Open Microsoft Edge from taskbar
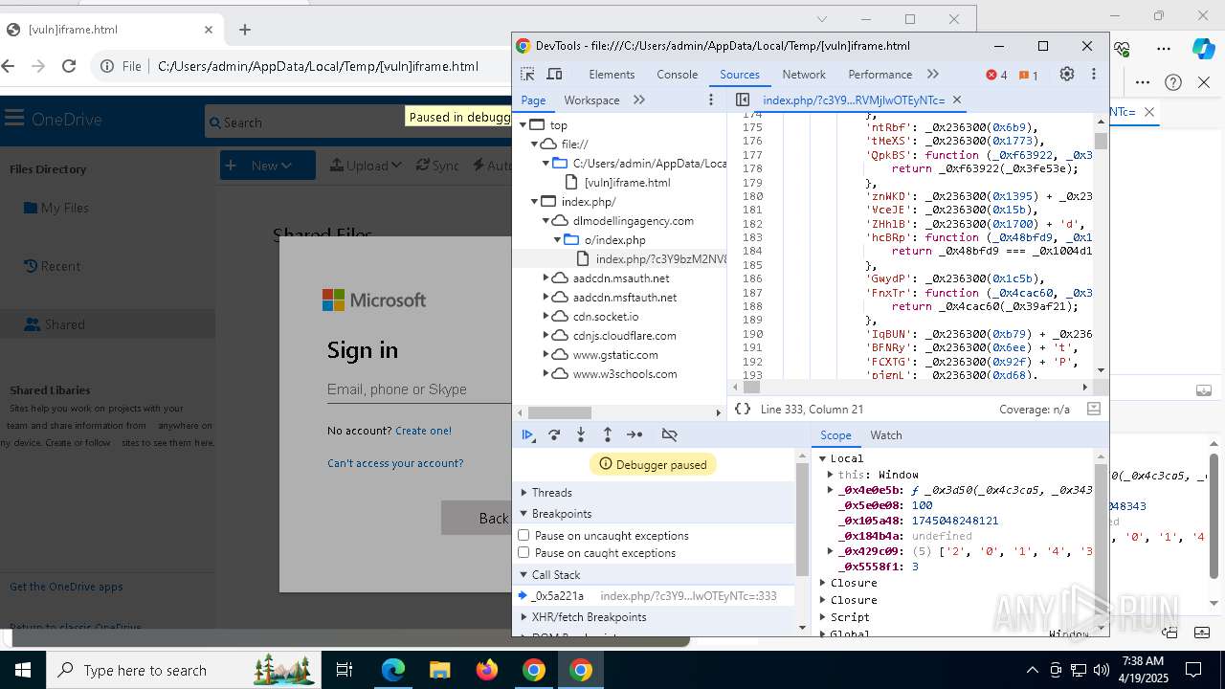Viewport: 1225px width, 689px height. tap(393, 670)
